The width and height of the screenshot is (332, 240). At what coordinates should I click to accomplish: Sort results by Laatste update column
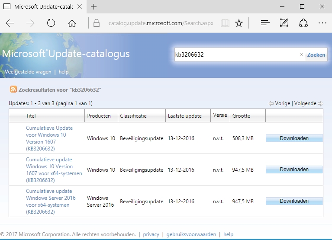click(184, 116)
